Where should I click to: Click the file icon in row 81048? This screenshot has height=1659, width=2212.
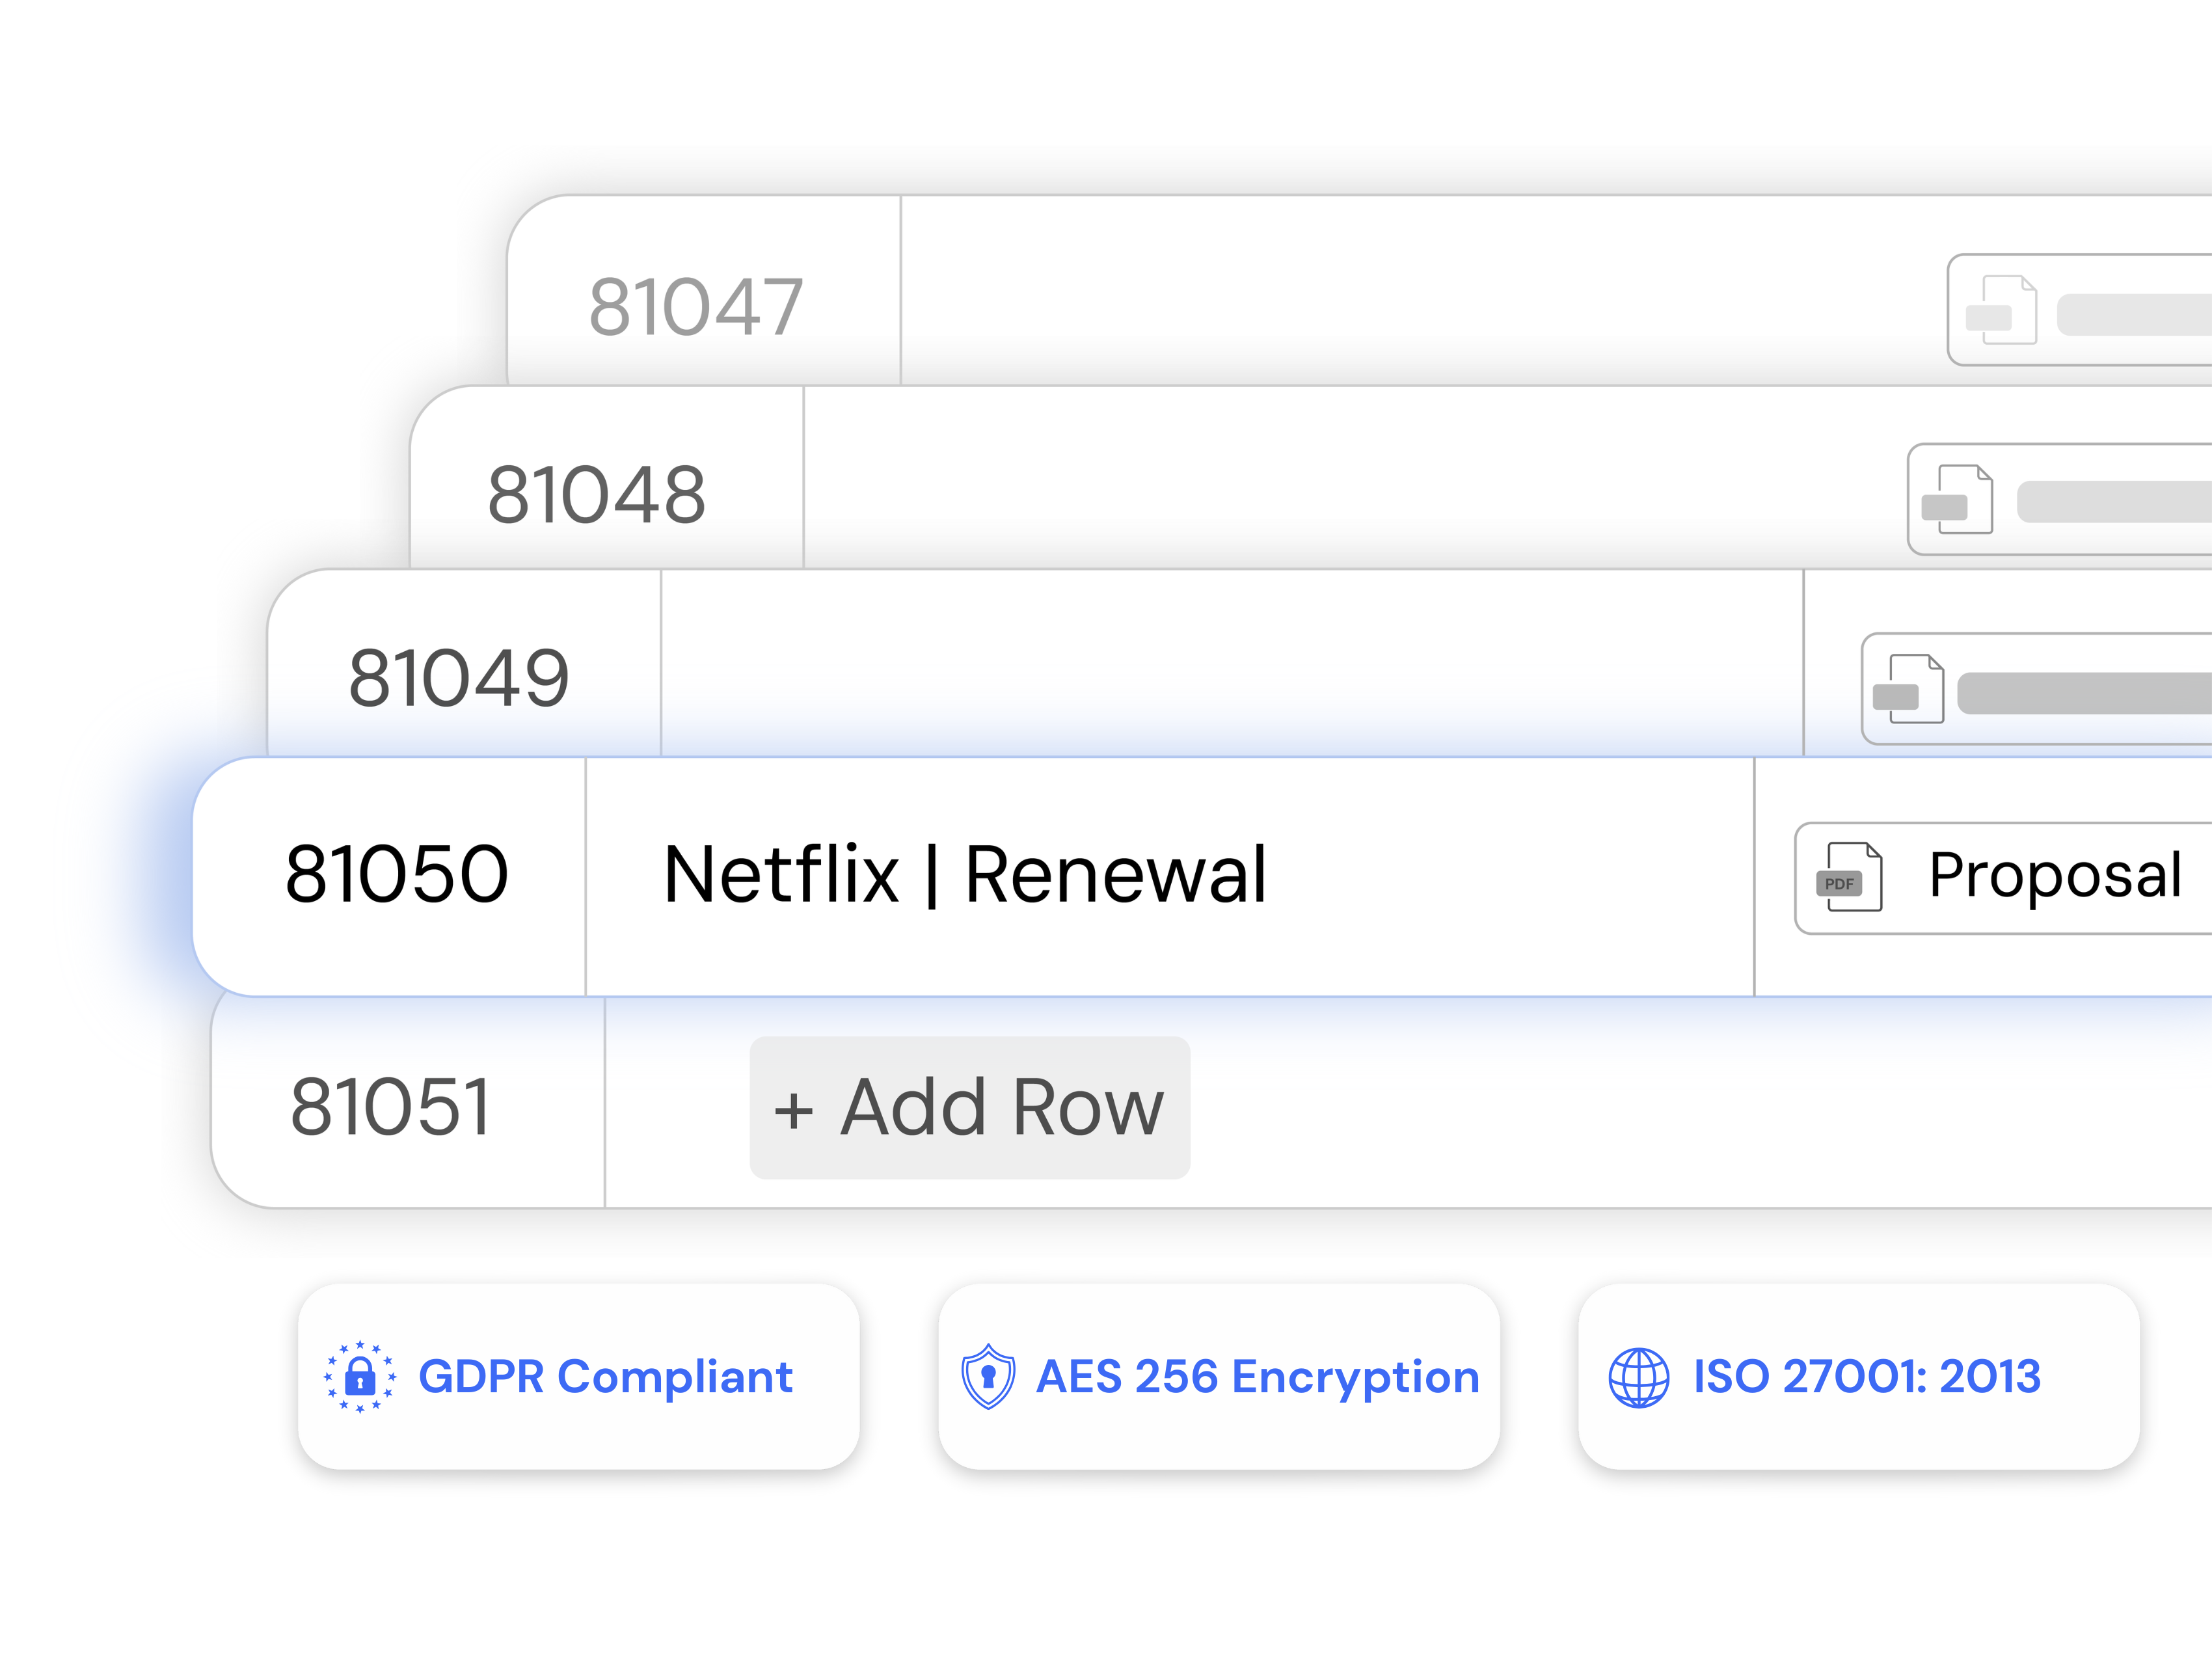(x=1958, y=499)
